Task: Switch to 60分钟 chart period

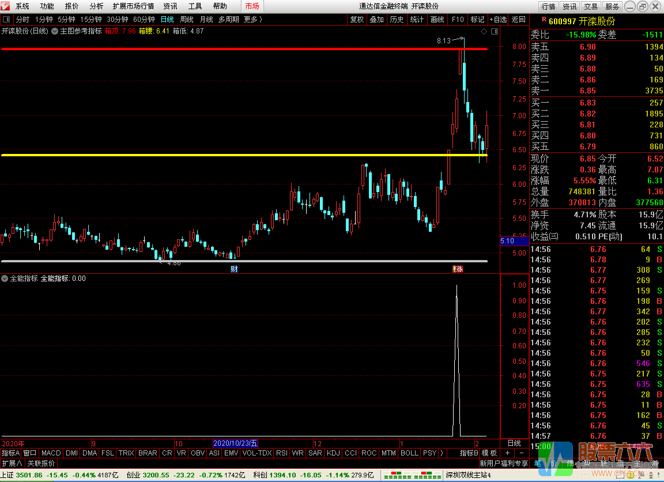Action: click(x=144, y=20)
